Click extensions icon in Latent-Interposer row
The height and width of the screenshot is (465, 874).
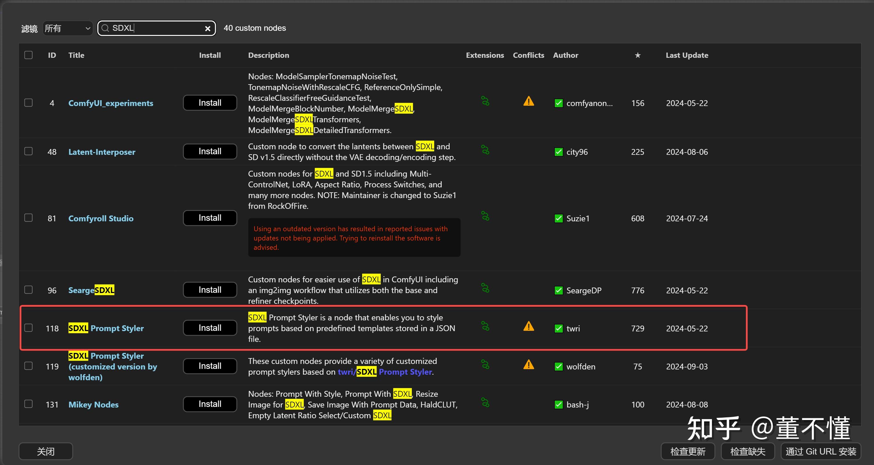point(485,150)
